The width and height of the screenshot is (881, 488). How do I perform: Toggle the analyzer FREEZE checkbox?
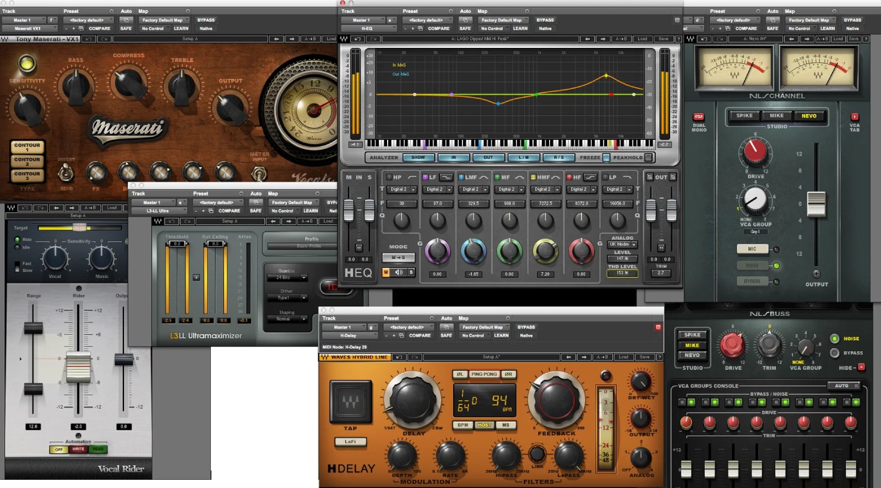606,158
